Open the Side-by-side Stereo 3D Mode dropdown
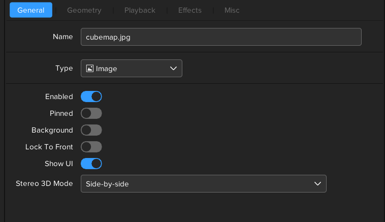Screen dimensions: 385x222 coord(203,184)
